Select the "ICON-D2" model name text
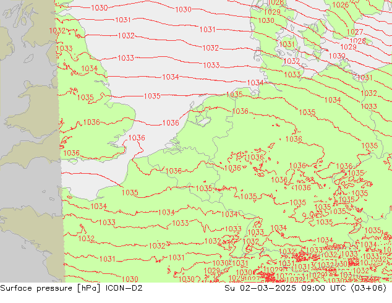This screenshot has width=392, height=303. 124,288
